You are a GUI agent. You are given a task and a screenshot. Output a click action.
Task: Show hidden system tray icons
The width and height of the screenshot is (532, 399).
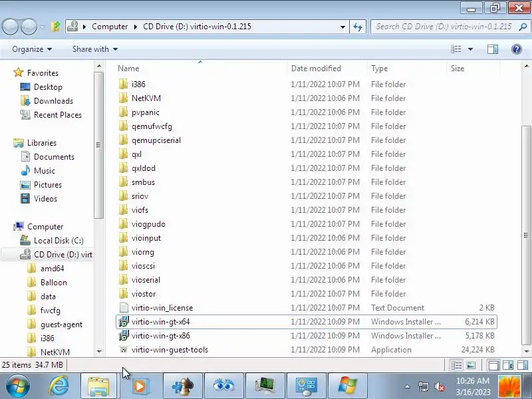[407, 386]
